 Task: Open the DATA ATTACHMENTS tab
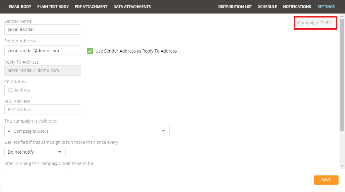tap(132, 6)
